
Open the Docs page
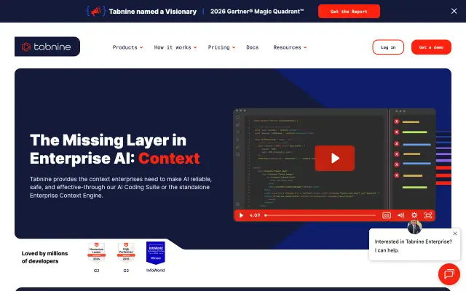[x=253, y=47]
